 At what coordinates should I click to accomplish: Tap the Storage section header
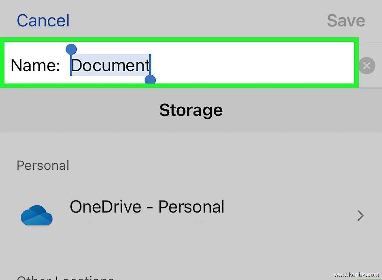[191, 110]
